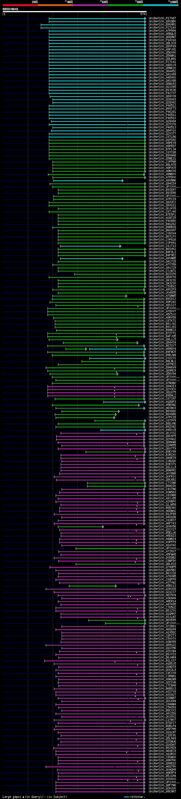Click the cyan ~100% identity legend segment
This screenshot has width=181, height=799.
tap(161, 5)
